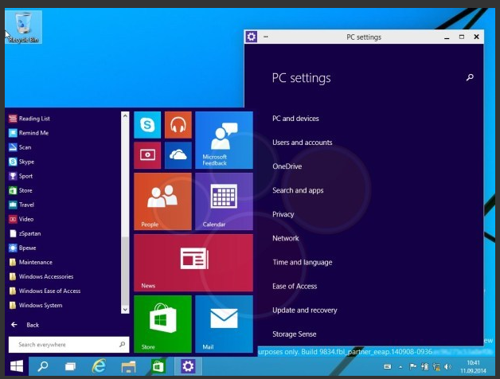Viewport: 500px width, 379px height.
Task: Click the network tray icon
Action: coord(436,367)
